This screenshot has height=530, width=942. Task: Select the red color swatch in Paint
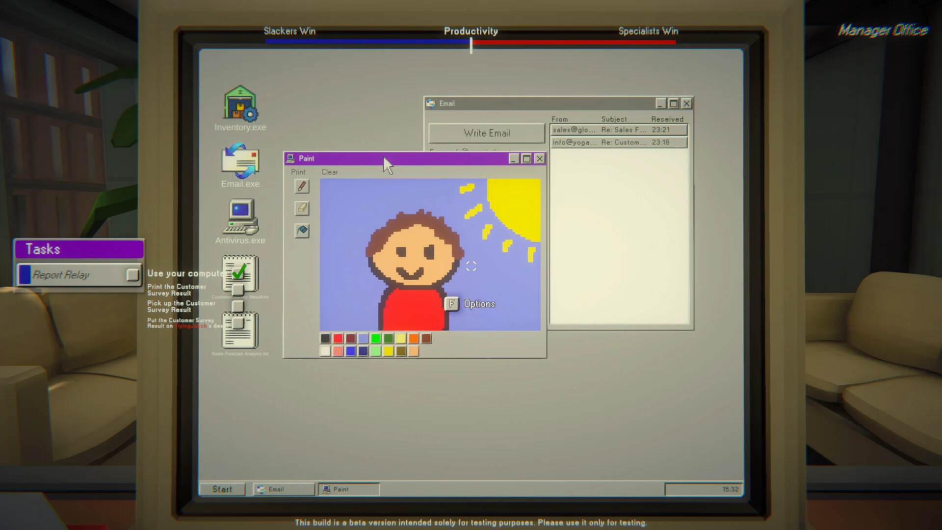pyautogui.click(x=338, y=338)
